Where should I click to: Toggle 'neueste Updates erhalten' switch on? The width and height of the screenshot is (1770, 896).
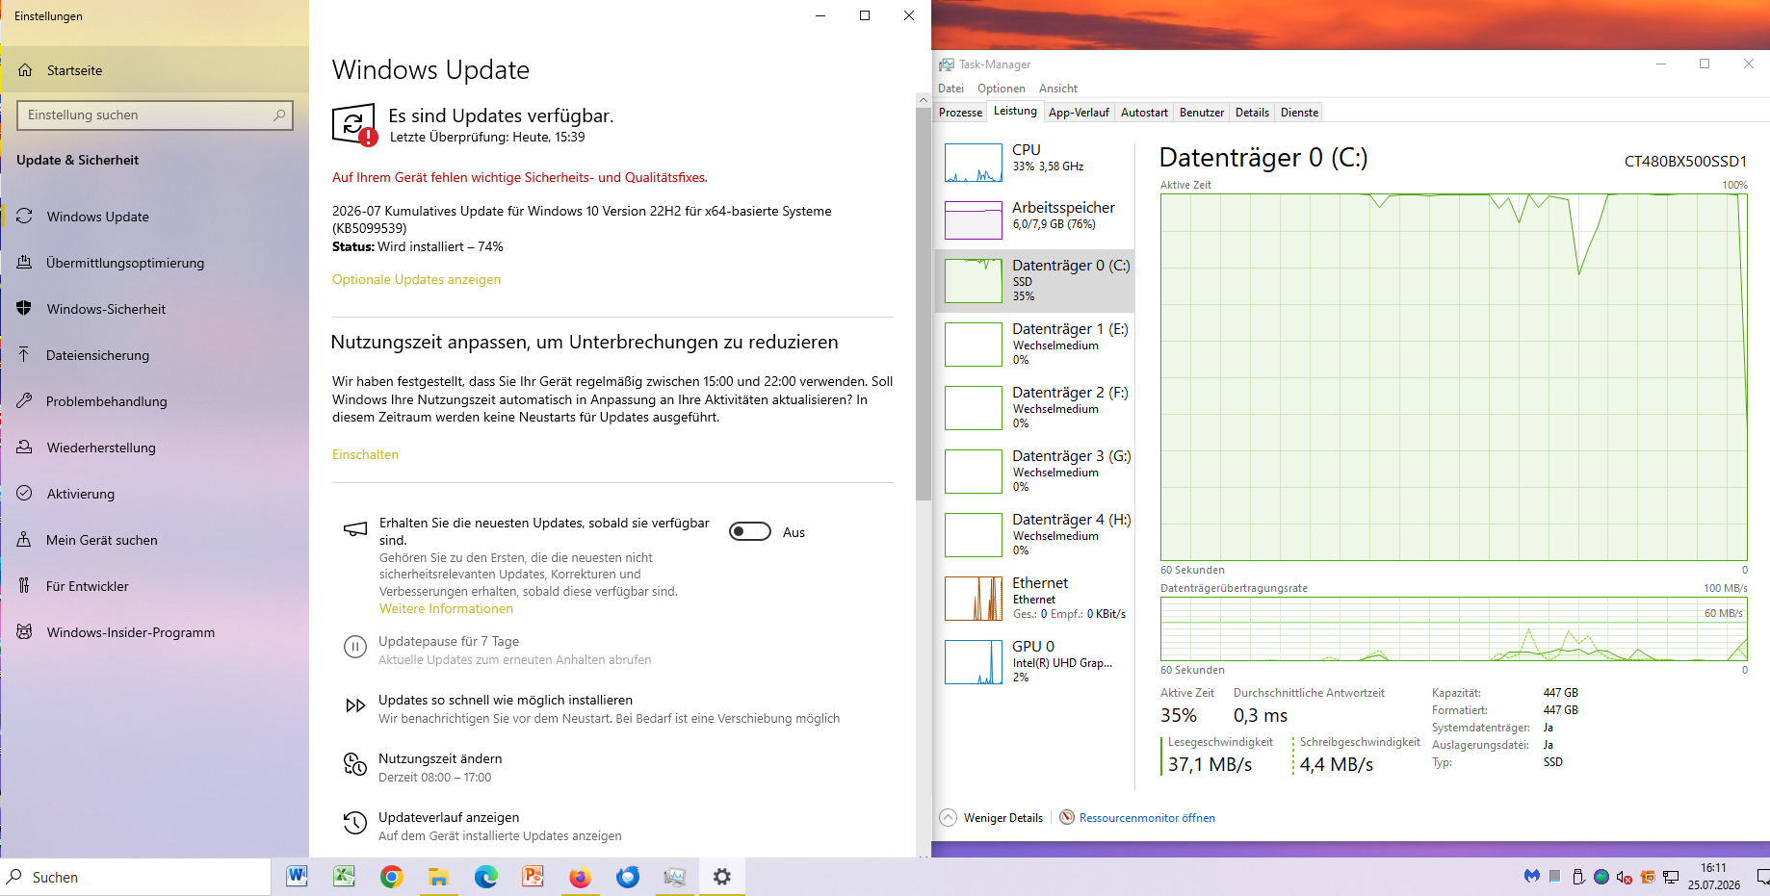coord(750,531)
